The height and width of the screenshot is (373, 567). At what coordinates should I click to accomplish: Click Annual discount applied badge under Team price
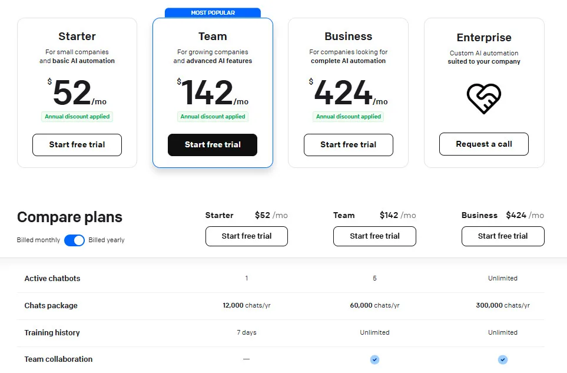tap(213, 116)
